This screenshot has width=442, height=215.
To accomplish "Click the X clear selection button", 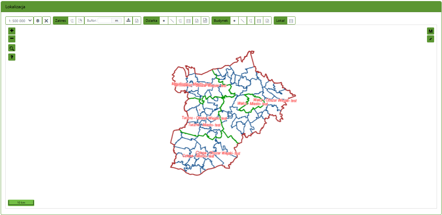I will click(46, 21).
